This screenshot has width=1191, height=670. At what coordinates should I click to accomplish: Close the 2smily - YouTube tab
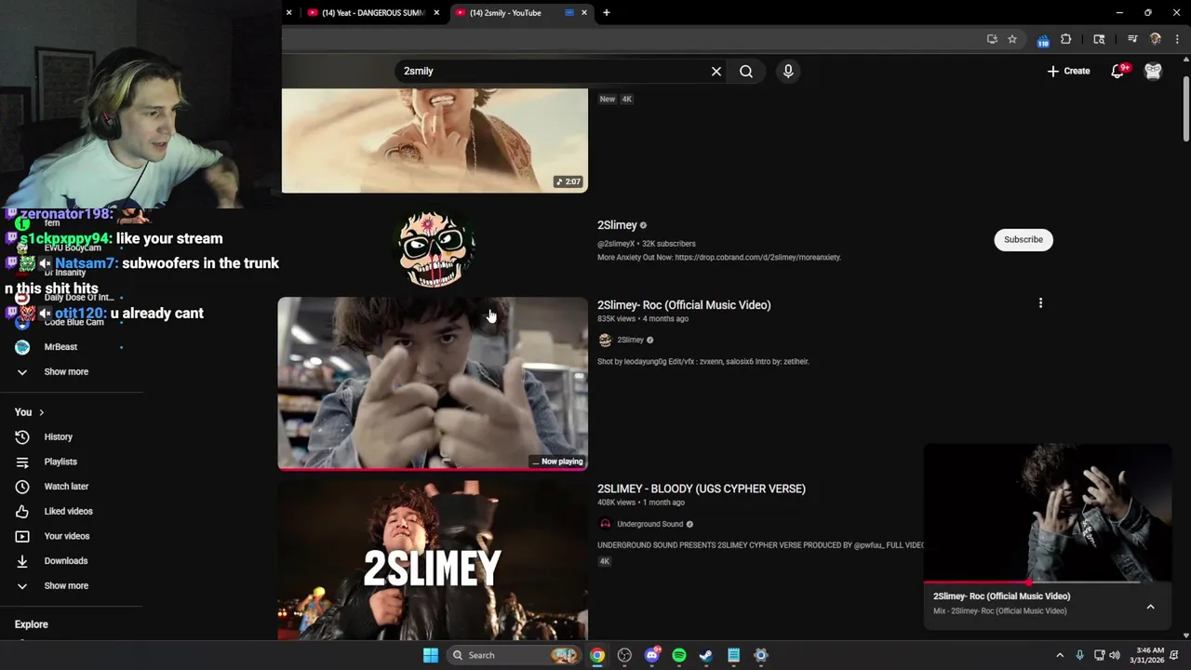tap(584, 13)
